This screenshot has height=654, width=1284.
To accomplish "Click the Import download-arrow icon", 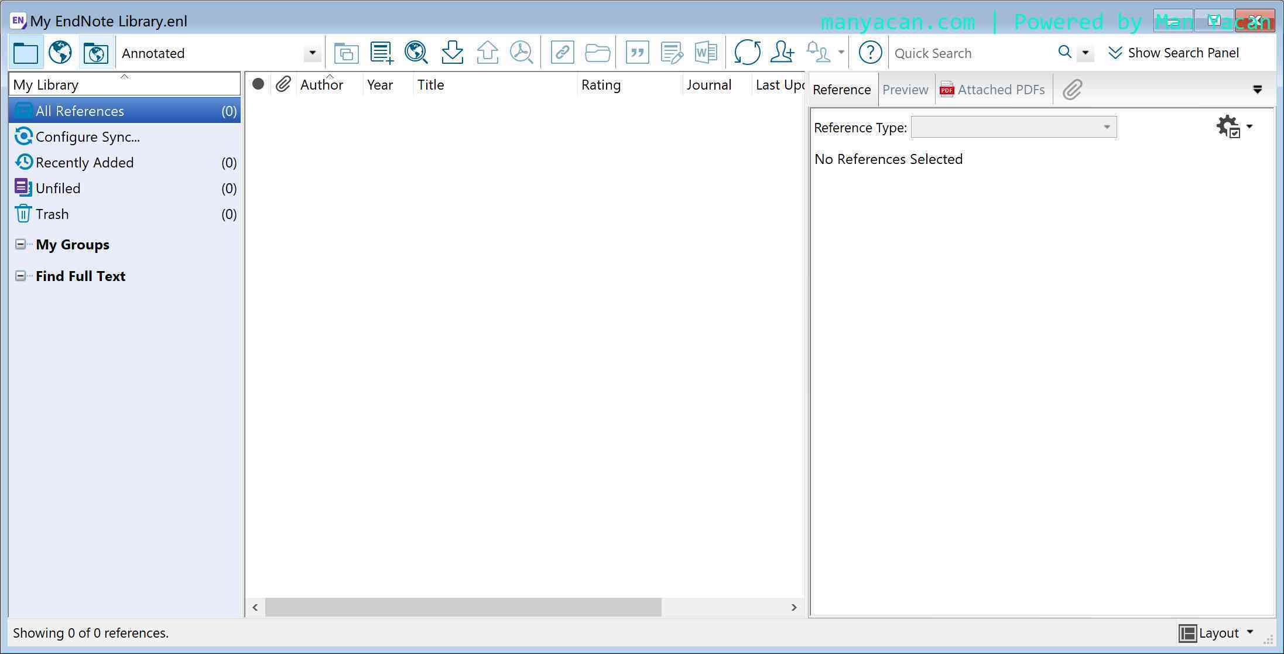I will pyautogui.click(x=452, y=53).
